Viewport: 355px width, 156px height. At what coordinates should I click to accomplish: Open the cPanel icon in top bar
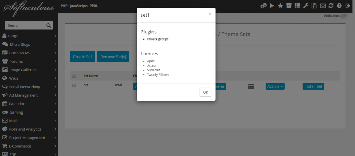263,6
